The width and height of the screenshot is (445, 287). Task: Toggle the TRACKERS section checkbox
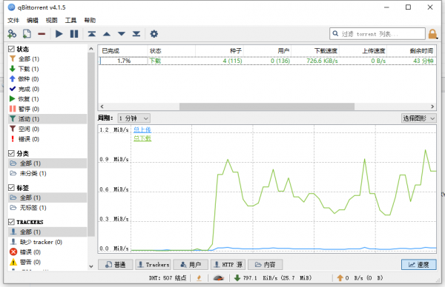pyautogui.click(x=11, y=222)
